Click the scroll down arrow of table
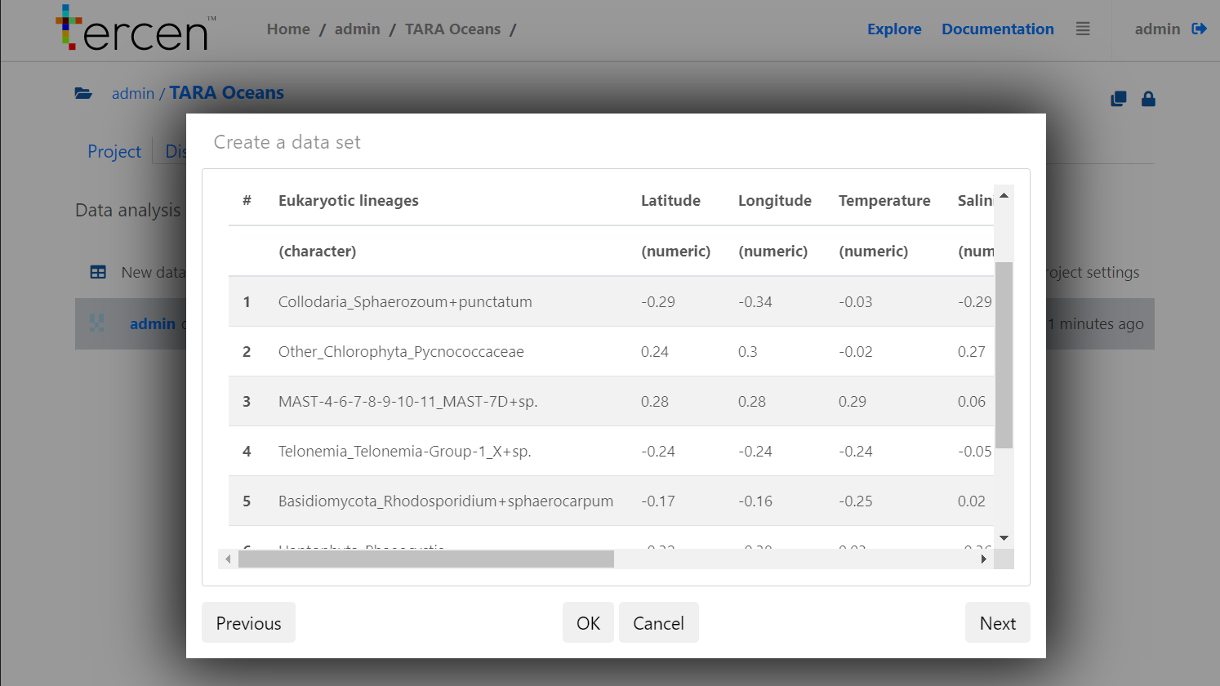This screenshot has height=686, width=1220. click(1004, 538)
